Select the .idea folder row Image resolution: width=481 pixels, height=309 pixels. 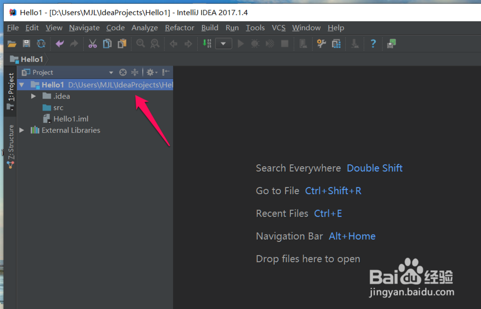(95, 96)
